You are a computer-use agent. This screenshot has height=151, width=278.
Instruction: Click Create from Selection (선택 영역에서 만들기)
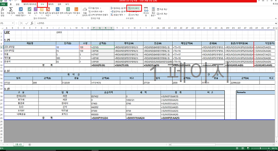(x=98, y=15)
